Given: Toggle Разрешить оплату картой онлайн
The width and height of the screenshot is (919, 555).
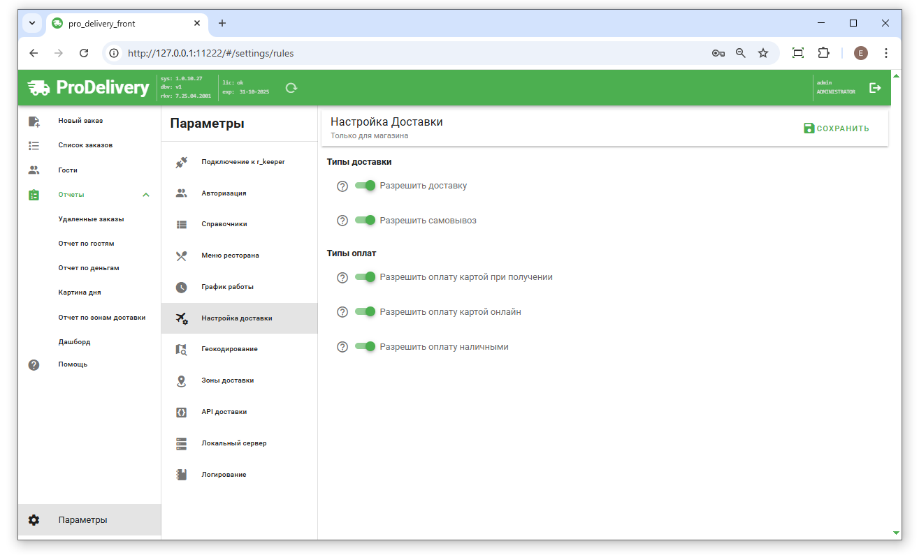Looking at the screenshot, I should [366, 312].
